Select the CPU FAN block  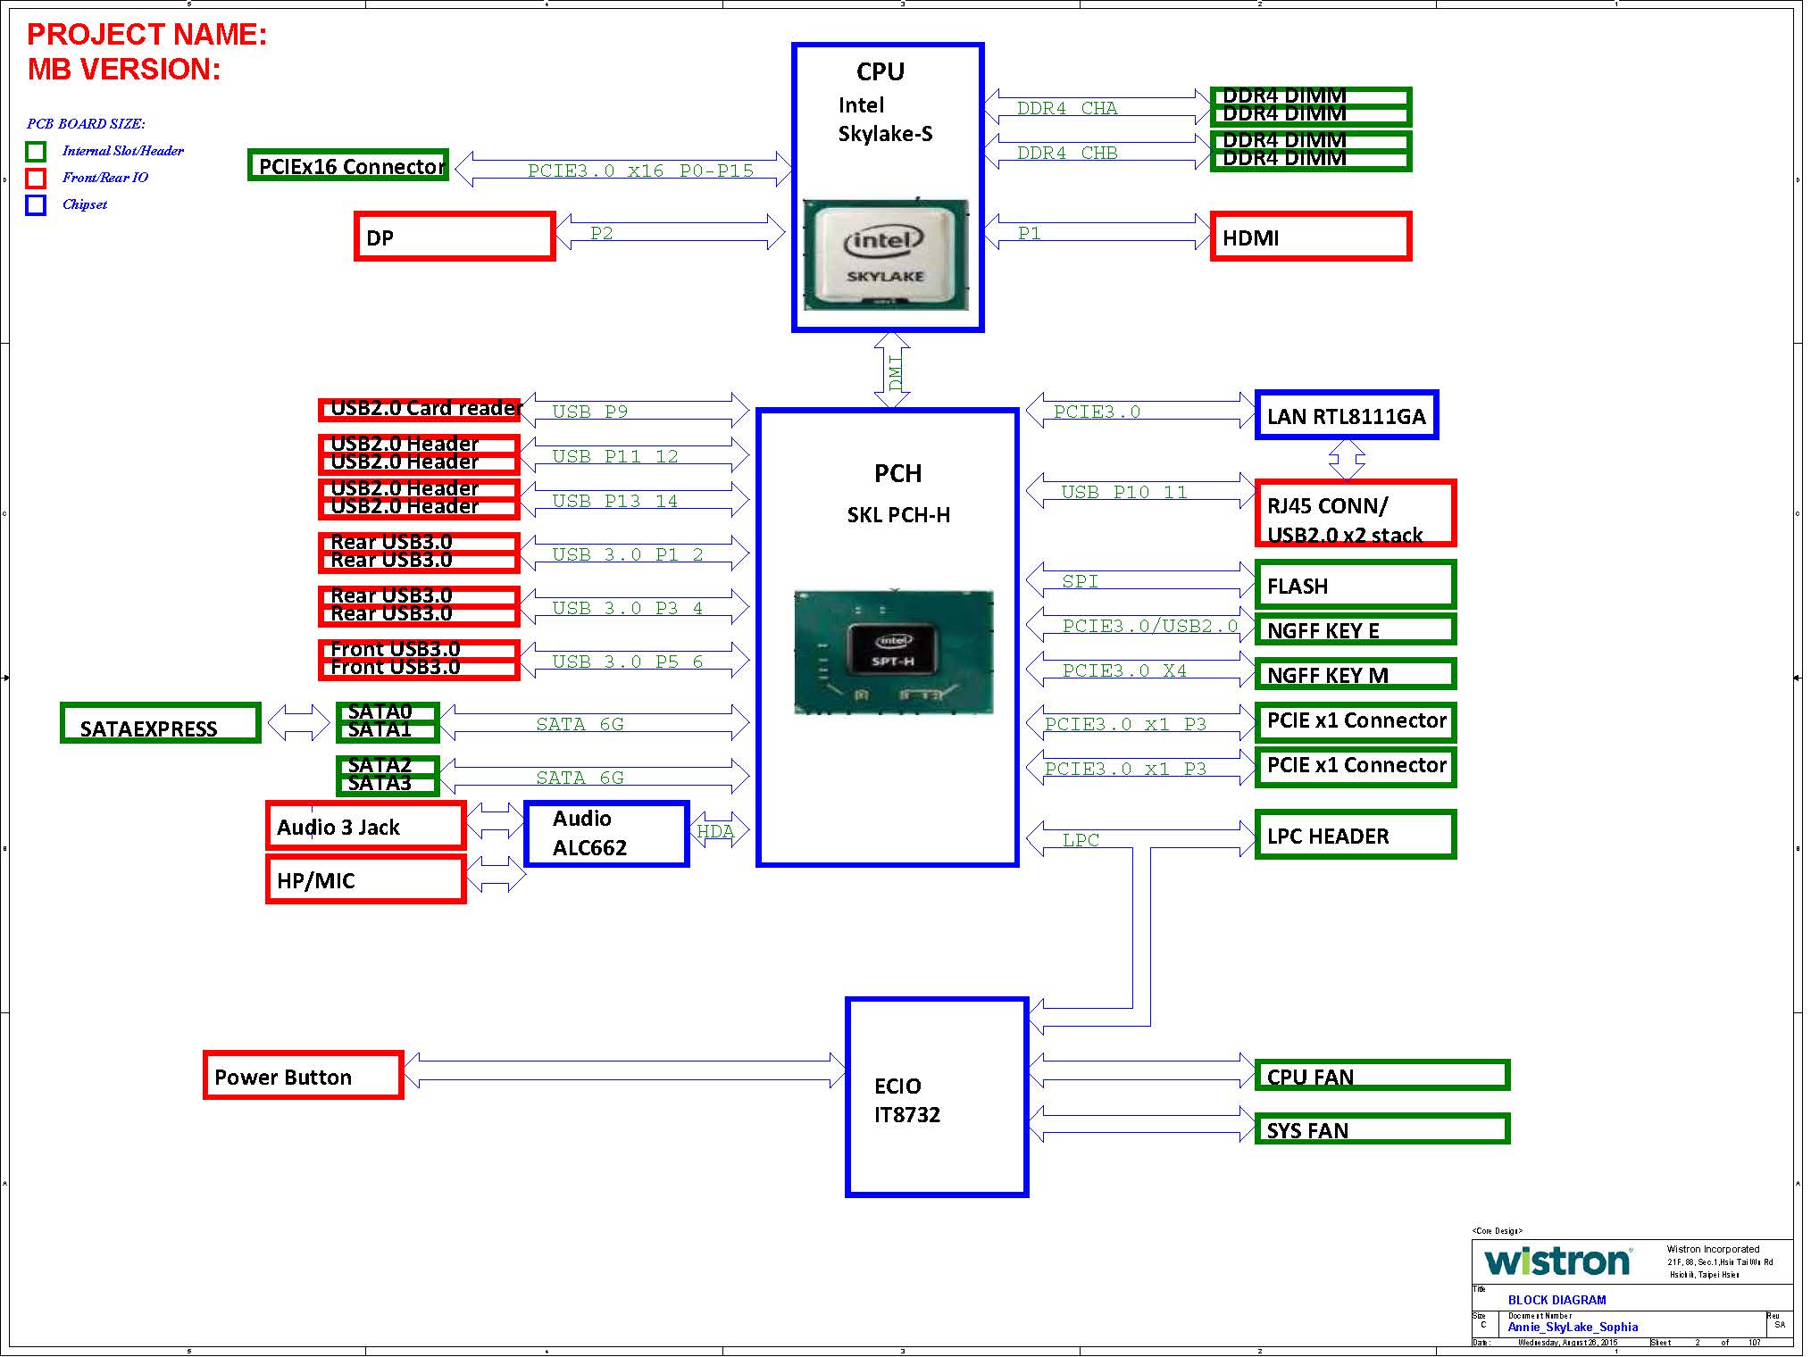[x=1381, y=1076]
